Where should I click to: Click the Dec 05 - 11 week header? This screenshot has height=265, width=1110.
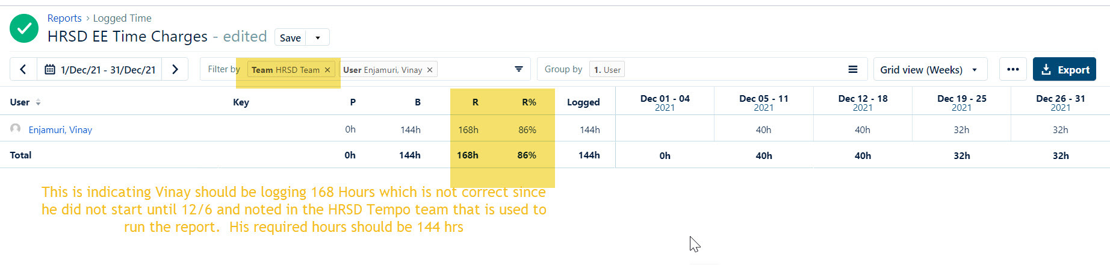tap(763, 102)
